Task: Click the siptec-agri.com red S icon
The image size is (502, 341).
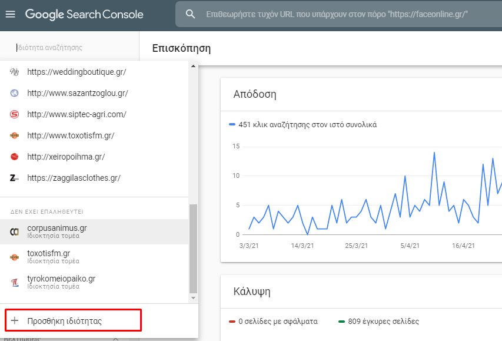Action: 14,114
